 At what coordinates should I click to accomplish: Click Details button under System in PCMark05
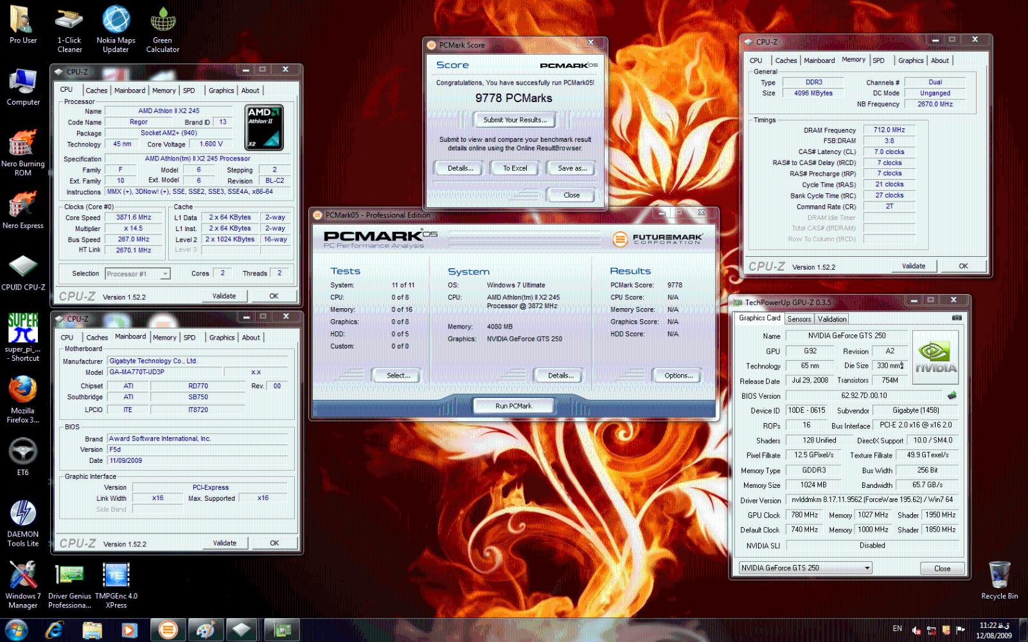[x=560, y=376]
